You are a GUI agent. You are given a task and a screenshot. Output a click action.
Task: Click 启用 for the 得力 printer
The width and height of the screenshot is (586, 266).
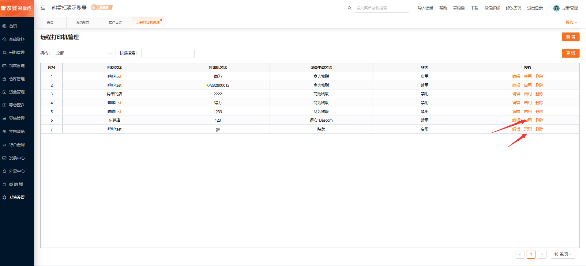tap(528, 103)
